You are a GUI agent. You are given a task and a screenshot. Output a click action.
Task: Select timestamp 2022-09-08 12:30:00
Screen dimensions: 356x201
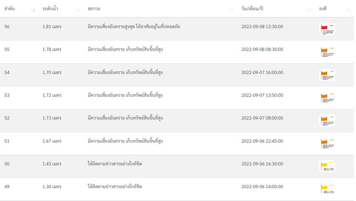click(262, 27)
